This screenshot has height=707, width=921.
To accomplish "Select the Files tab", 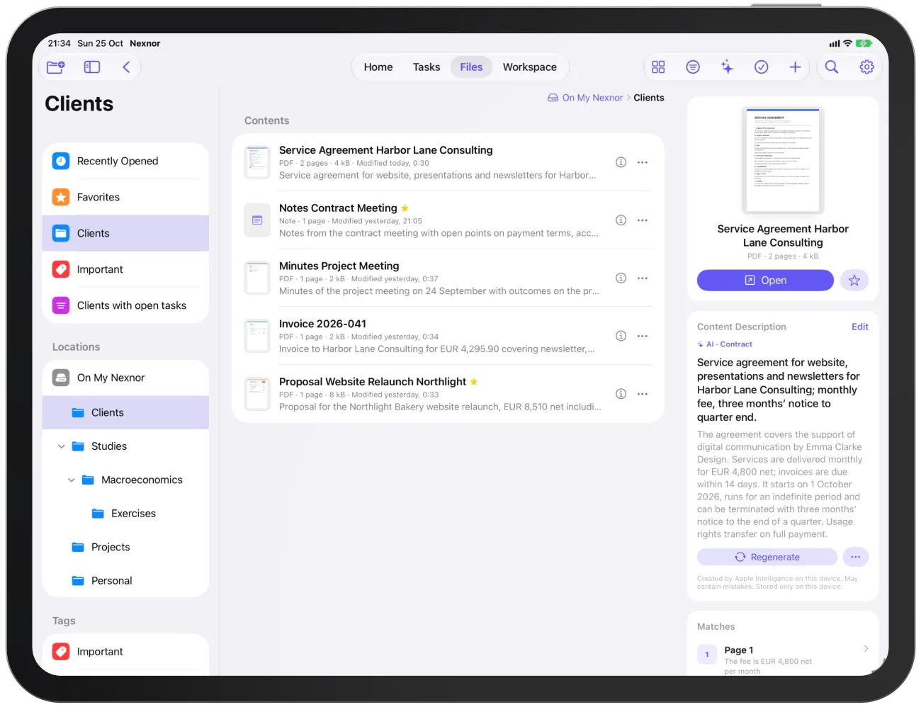I will coord(471,67).
